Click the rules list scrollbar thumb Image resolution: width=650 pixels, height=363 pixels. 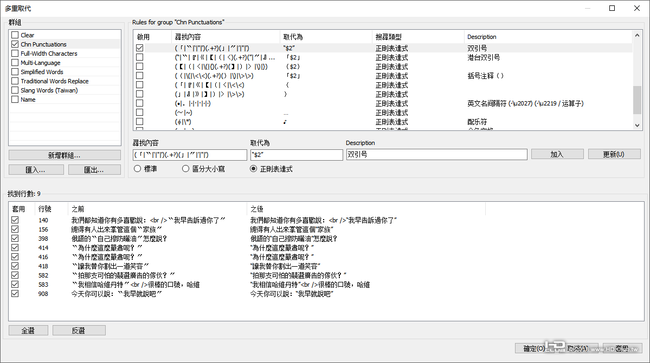coord(637,100)
